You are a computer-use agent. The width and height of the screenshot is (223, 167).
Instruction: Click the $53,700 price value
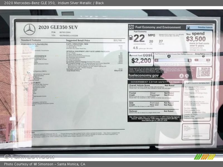click(118, 40)
